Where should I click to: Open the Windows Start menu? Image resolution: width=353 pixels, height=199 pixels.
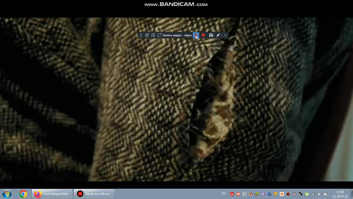tap(7, 194)
